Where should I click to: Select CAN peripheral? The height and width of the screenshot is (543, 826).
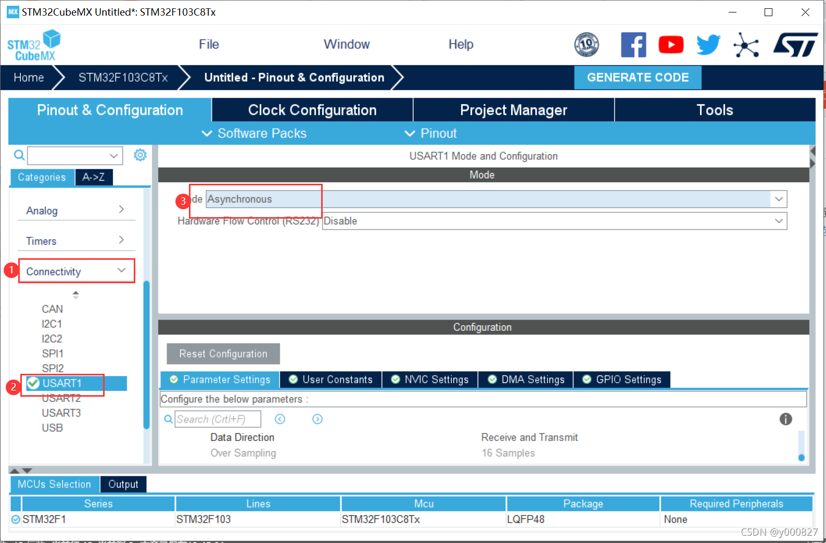(x=53, y=309)
